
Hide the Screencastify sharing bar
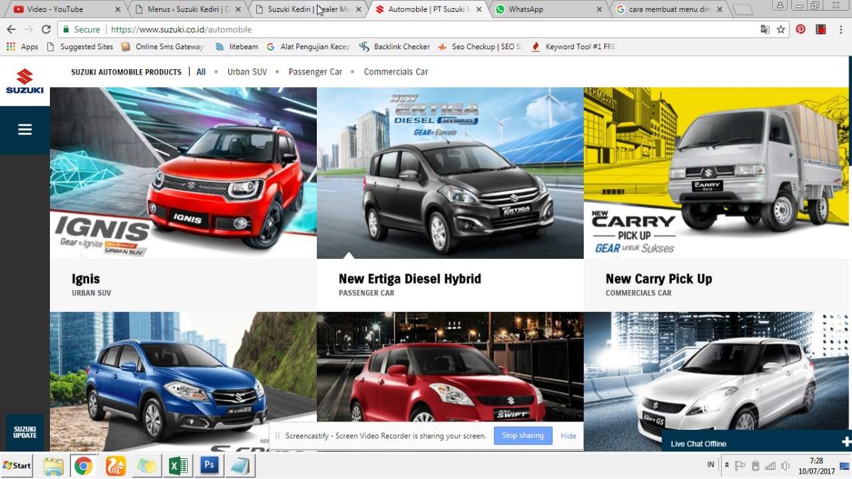coord(568,436)
